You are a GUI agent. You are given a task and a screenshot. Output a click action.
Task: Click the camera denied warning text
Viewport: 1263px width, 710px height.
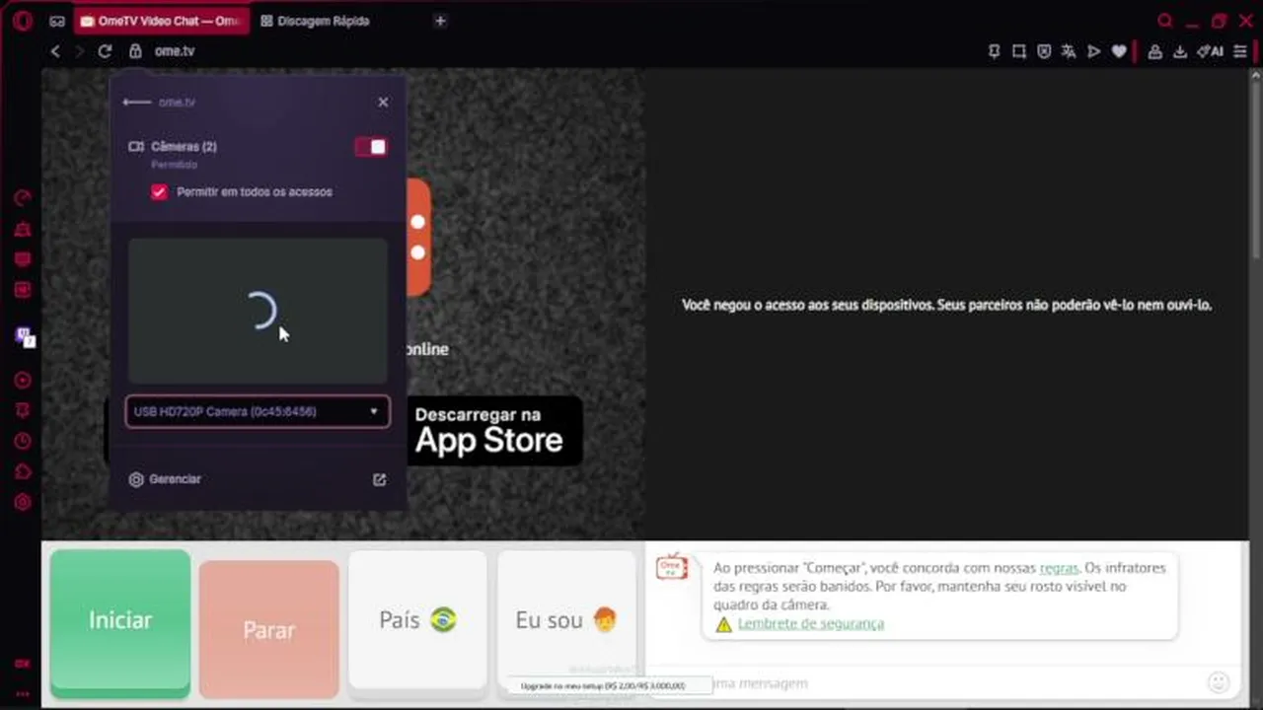pos(947,305)
